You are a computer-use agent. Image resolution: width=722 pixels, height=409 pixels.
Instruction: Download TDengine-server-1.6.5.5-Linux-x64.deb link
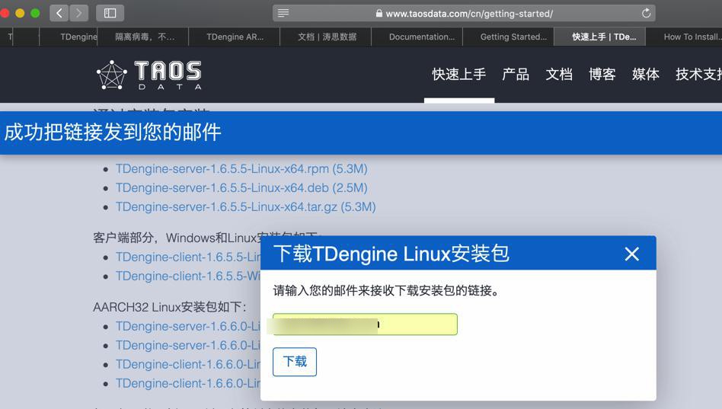coord(241,188)
